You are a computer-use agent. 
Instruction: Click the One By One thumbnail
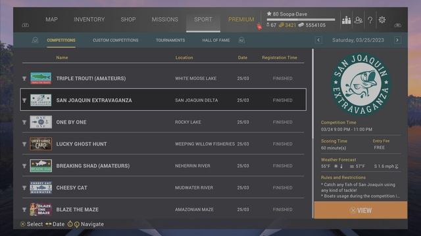tap(41, 122)
